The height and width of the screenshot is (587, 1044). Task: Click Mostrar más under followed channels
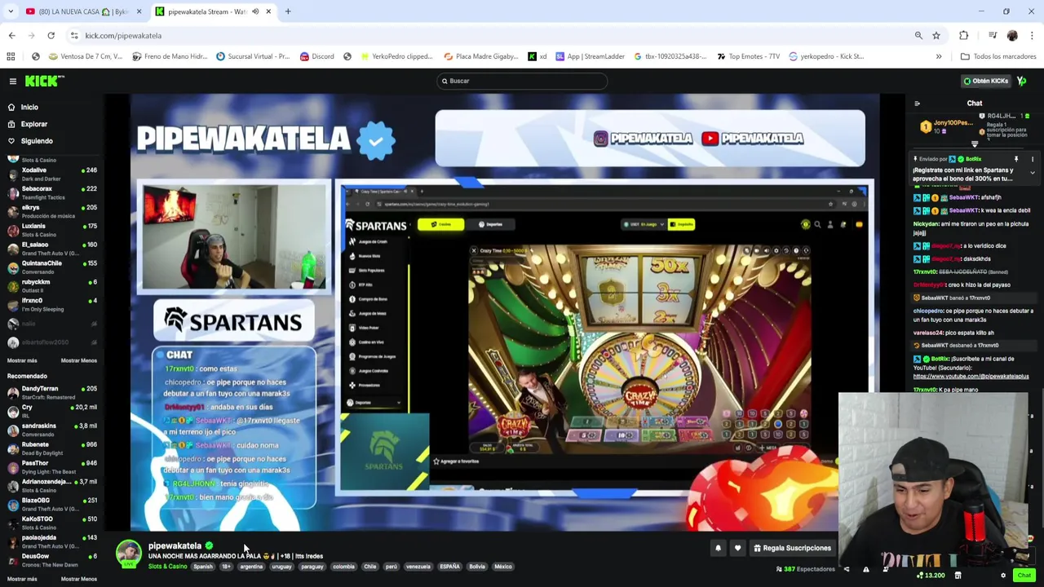pos(22,360)
